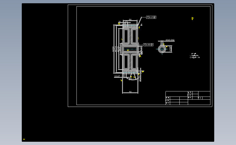Click the 0.12 runout tolerance frame
This screenshot has width=236, height=145.
tap(151, 17)
